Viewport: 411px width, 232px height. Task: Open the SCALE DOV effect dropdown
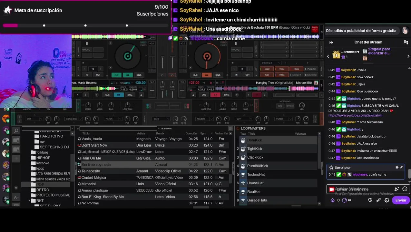click(x=73, y=119)
